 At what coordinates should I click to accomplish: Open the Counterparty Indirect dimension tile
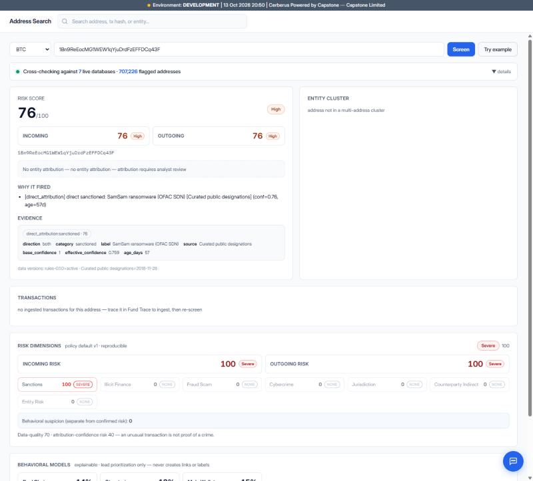click(x=470, y=385)
